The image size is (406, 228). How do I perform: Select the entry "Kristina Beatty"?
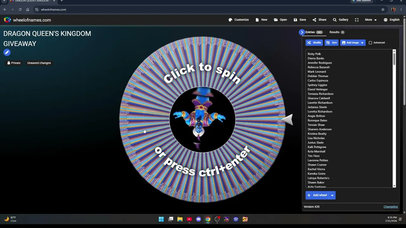(317, 134)
